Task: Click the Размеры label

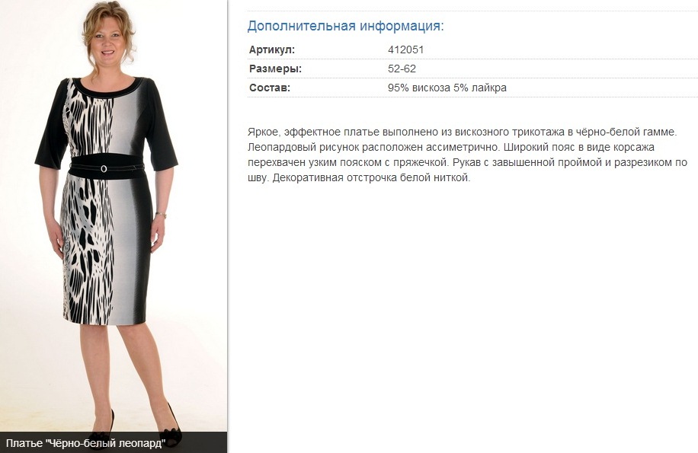Action: (x=276, y=69)
